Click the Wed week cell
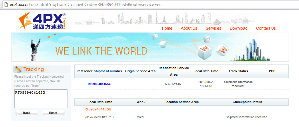The height and width of the screenshot is (127, 299). 140,117
